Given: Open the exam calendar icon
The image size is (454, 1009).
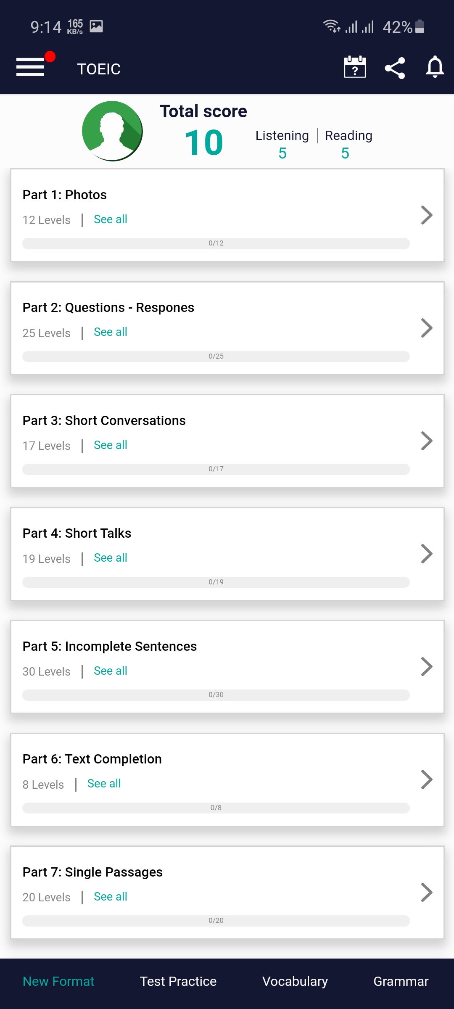Looking at the screenshot, I should click(355, 67).
